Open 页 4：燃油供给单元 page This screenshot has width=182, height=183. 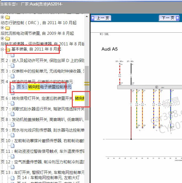(37, 82)
